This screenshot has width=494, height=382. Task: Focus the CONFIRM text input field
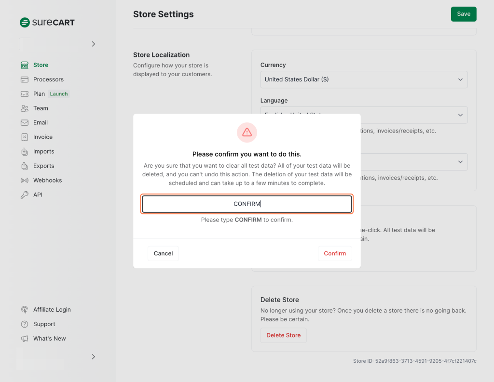click(x=247, y=204)
